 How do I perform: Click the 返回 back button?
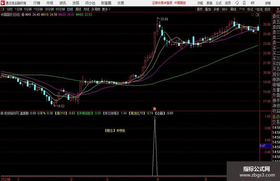tap(267, 9)
